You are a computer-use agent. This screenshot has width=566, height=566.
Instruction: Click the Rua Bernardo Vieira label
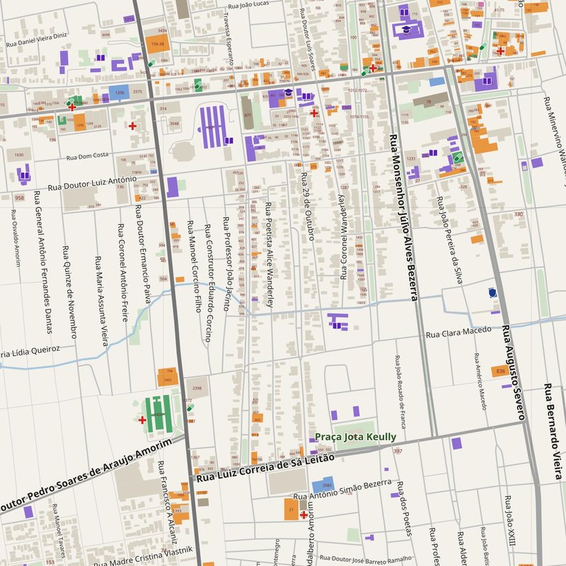[553, 432]
